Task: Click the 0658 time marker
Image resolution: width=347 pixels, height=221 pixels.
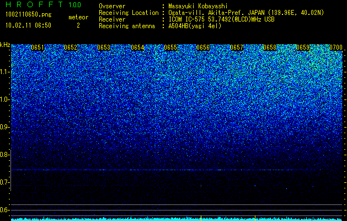Action: click(x=270, y=48)
